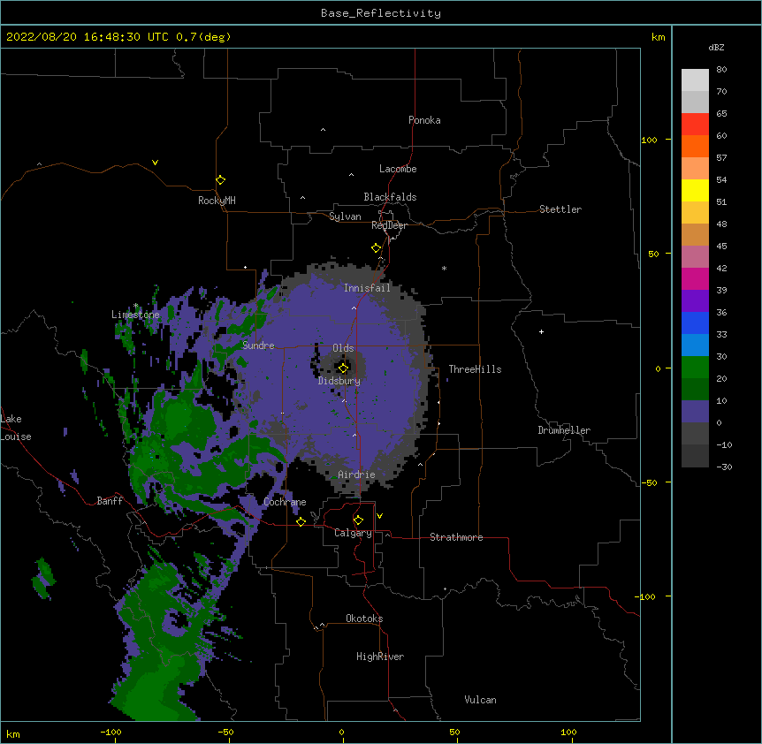The image size is (762, 744).
Task: Click the Vulcan label
Action: click(x=480, y=700)
